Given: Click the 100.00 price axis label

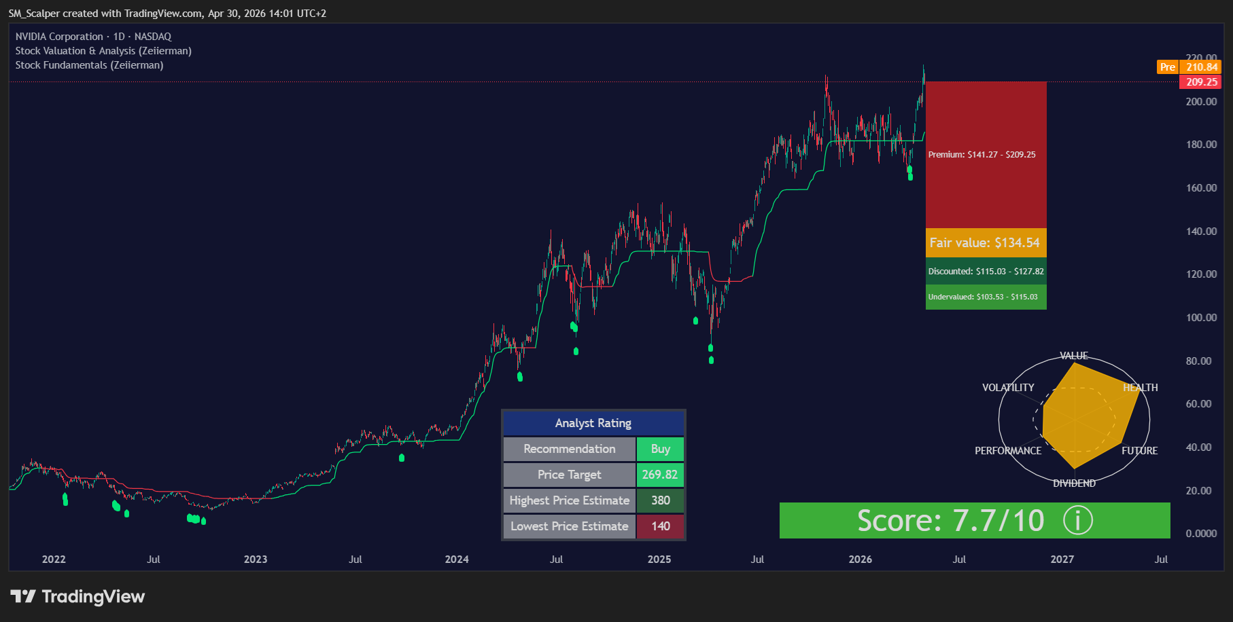Looking at the screenshot, I should coord(1202,318).
